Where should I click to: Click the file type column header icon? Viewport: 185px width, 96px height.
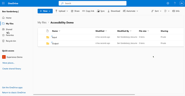[x=47, y=31]
